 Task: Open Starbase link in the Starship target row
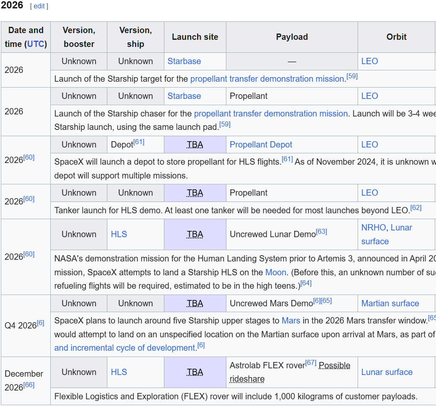(x=184, y=61)
